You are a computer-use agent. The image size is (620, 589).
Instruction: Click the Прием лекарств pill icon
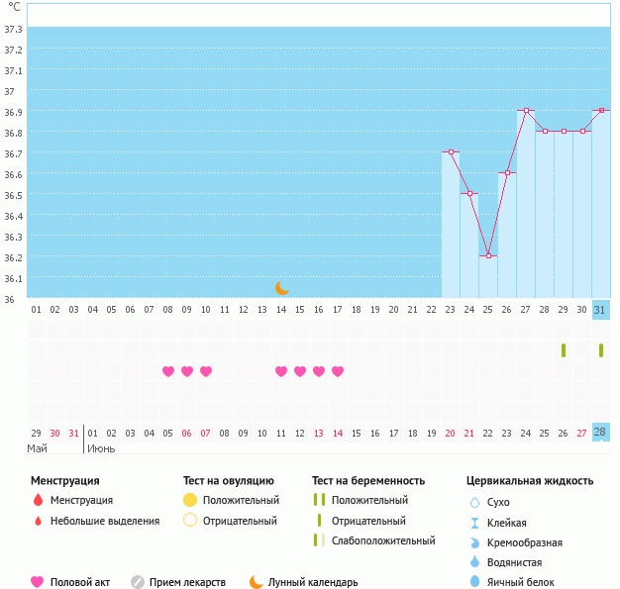click(x=138, y=582)
